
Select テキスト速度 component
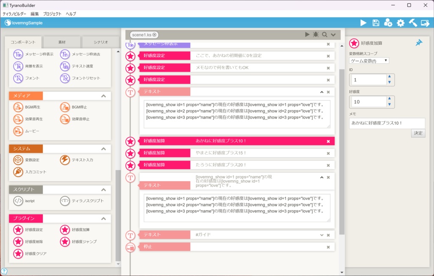pos(77,66)
